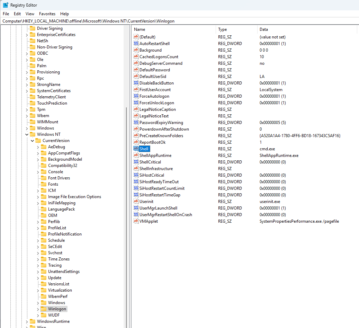Click the DWORD icon beside ShellCritical
359x328 pixels.
136,162
